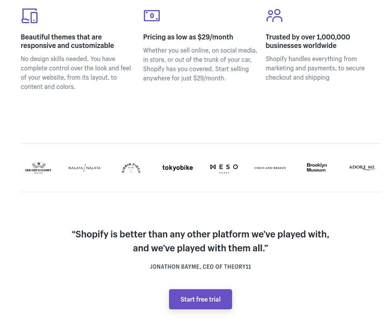Open the Adore Me brand logo
Image resolution: width=386 pixels, height=324 pixels.
point(362,168)
